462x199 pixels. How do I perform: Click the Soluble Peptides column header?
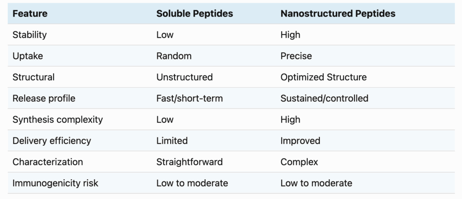click(194, 14)
